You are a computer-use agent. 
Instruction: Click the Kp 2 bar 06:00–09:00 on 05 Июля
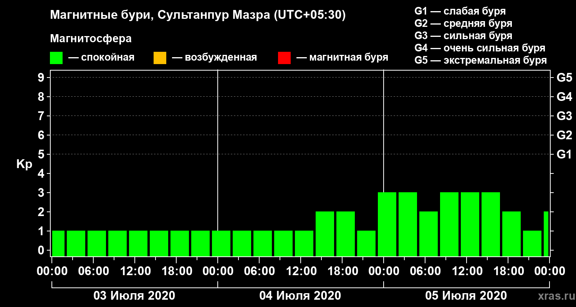(x=429, y=234)
